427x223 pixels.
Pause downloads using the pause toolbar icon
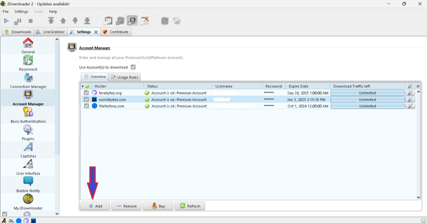18,21
